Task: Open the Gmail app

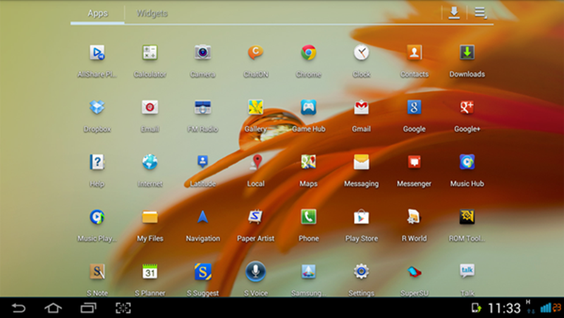Action: (362, 107)
